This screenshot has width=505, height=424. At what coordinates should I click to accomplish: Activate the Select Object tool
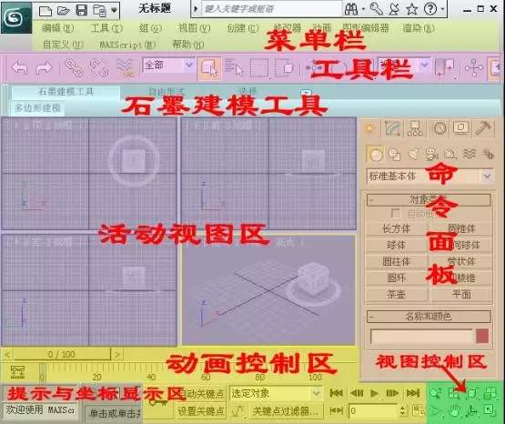point(209,68)
